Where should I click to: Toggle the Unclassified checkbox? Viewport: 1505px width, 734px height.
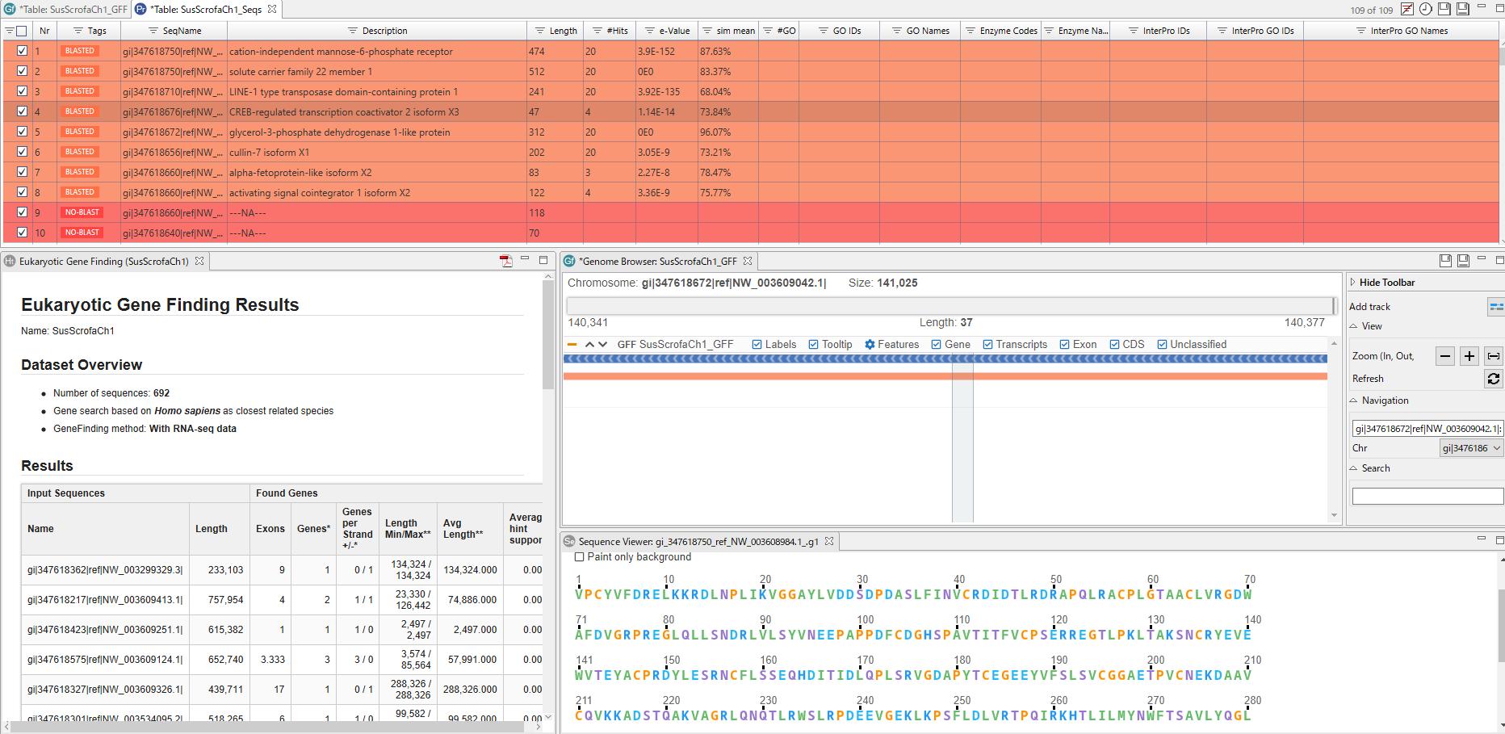(x=1163, y=345)
